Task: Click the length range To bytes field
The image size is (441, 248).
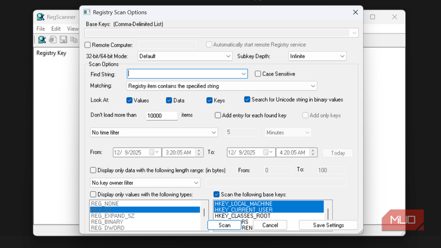Action: pyautogui.click(x=331, y=170)
